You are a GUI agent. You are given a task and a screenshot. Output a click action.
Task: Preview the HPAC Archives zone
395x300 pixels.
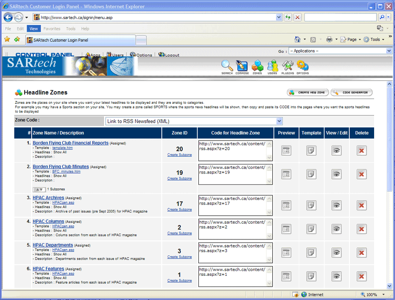(x=286, y=206)
